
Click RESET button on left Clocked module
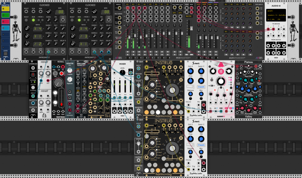(x=26, y=20)
